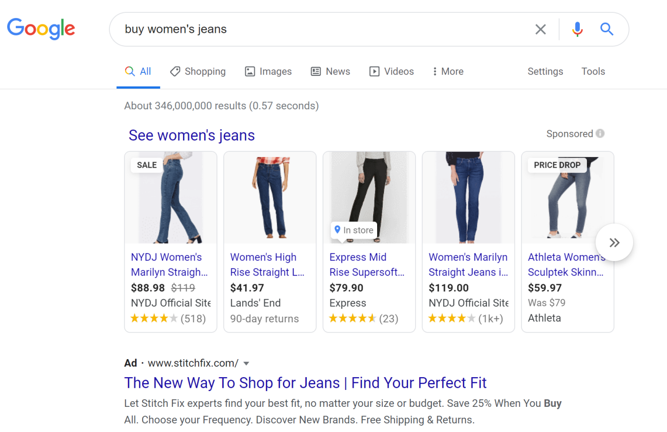Click the star rating with (518) reviews
Screen dimensions: 667x432
click(168, 319)
